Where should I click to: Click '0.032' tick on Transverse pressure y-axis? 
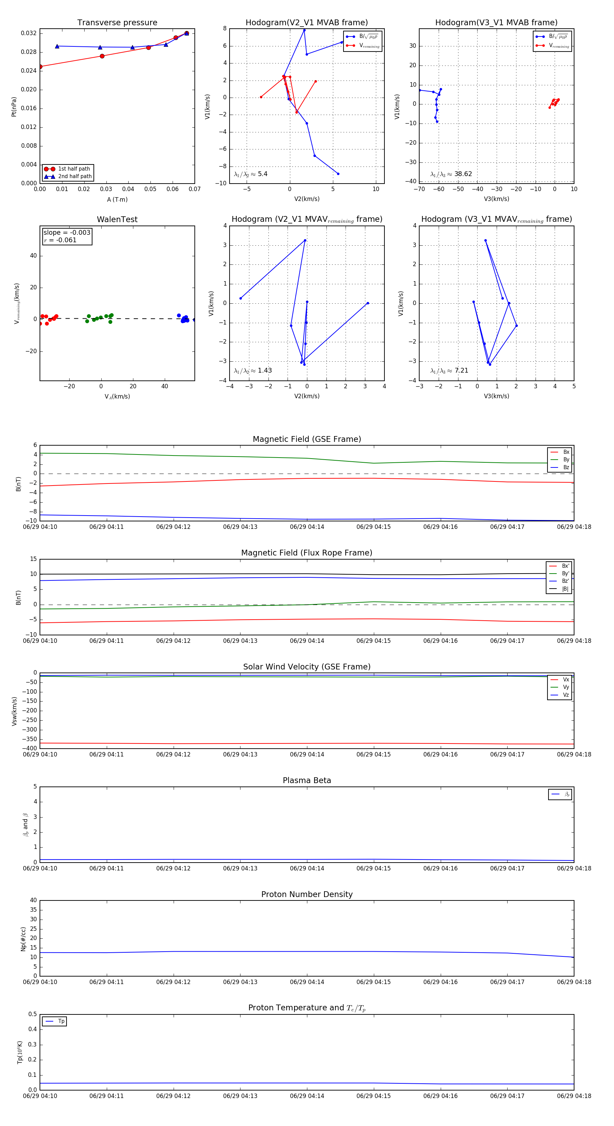tap(29, 33)
